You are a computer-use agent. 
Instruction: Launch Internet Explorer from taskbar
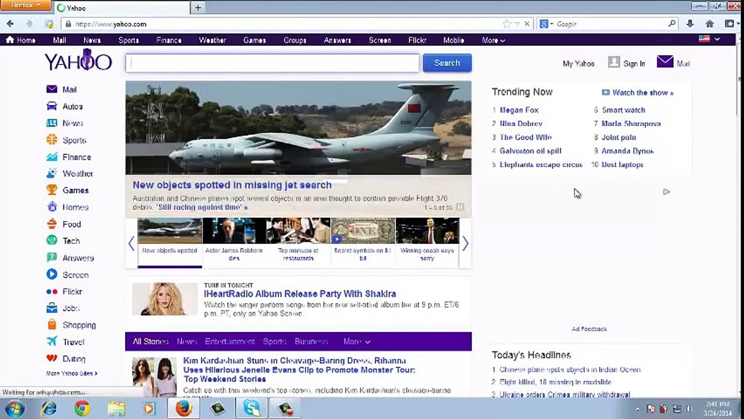pos(49,409)
